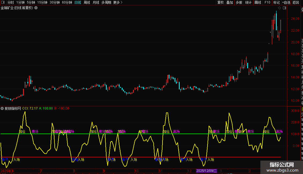Viewport: 303px width, 174px height.
Task: Add stock via +自选 button
Action: pos(286,2)
